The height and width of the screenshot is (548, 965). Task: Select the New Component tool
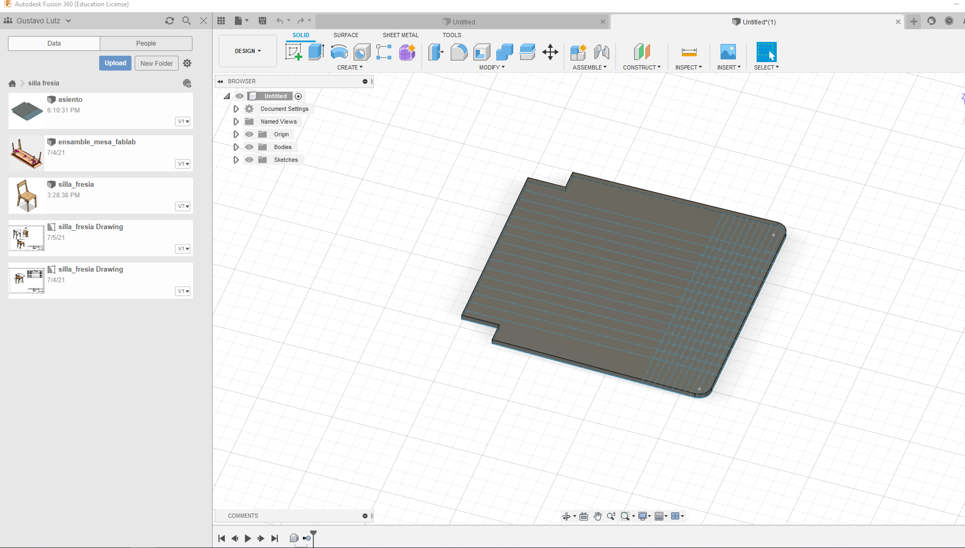pyautogui.click(x=578, y=52)
